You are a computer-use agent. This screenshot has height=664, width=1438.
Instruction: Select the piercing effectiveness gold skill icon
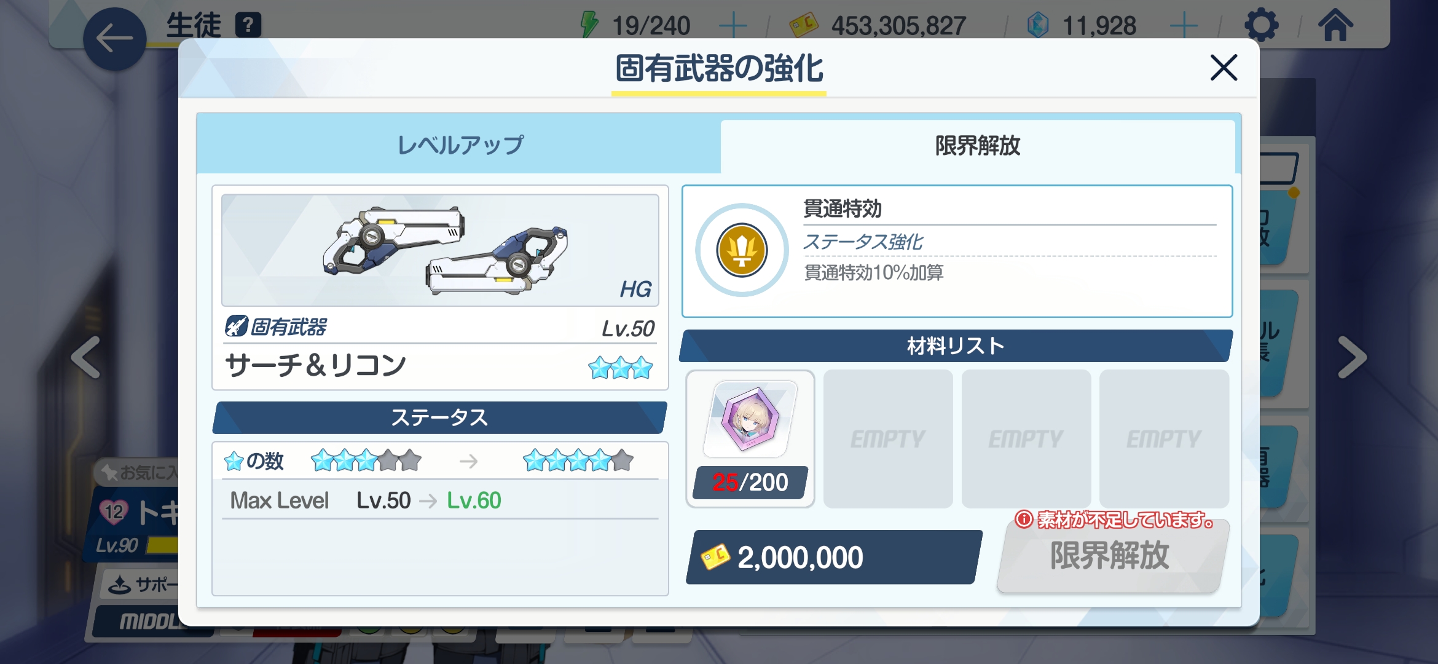pyautogui.click(x=742, y=250)
